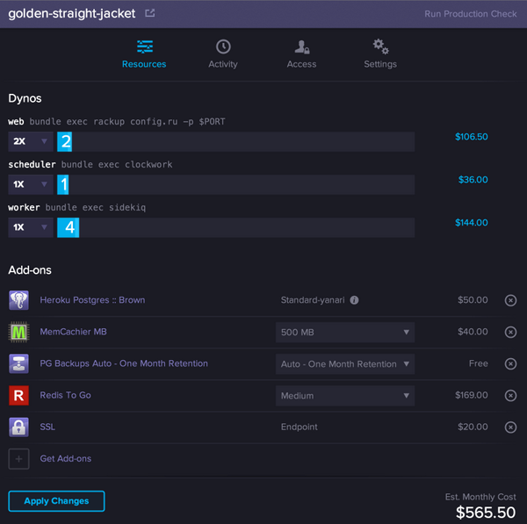Screen dimensions: 527x524
Task: Remove SSL add-on
Action: [x=510, y=427]
